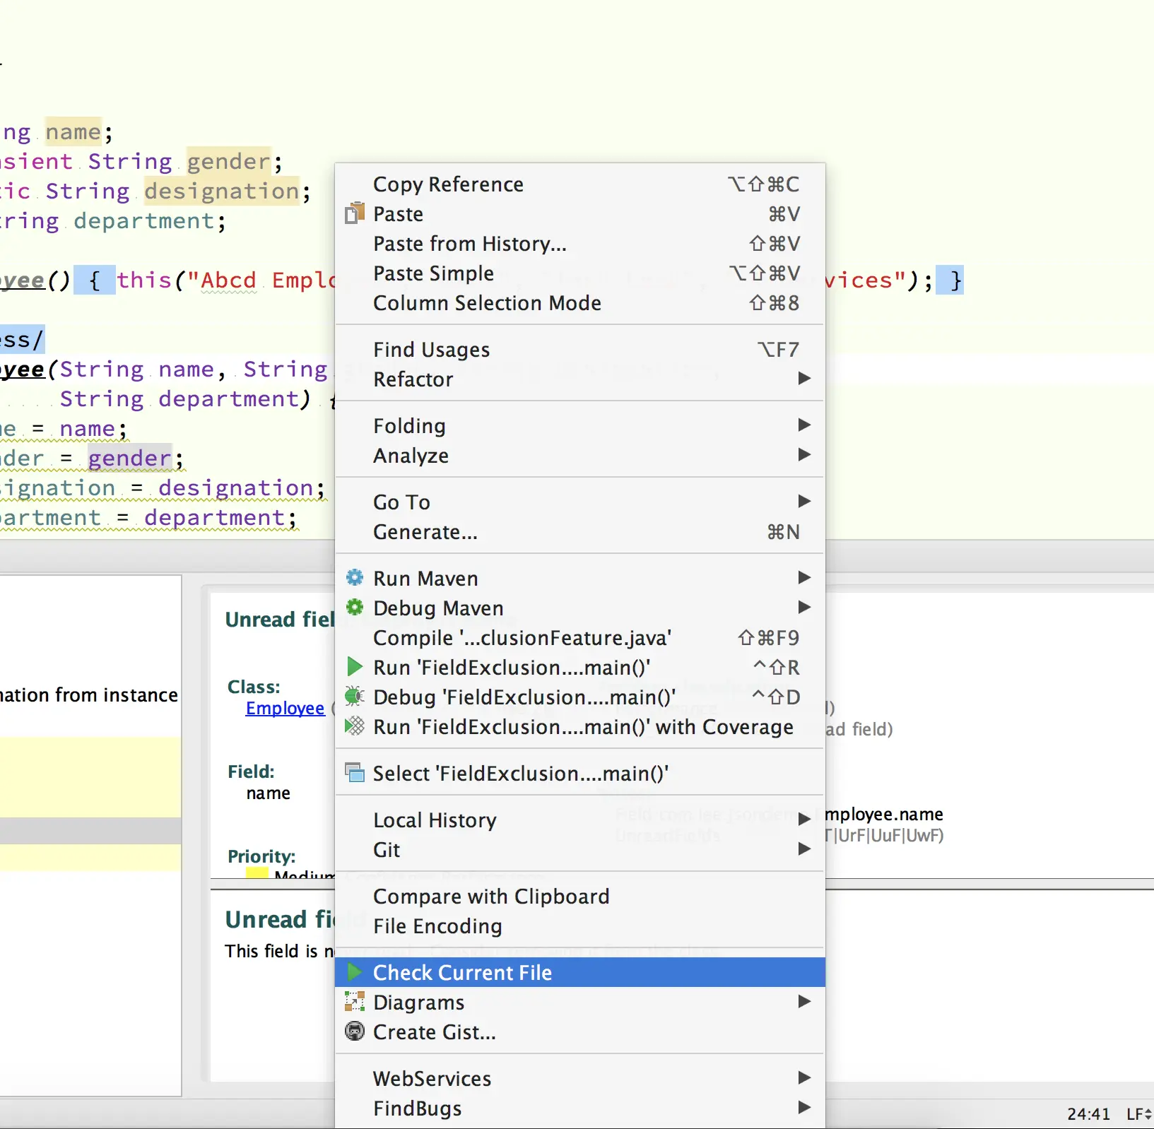Click the Check Current File green arrow icon

tap(354, 971)
